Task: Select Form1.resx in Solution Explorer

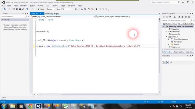Action: click(178, 42)
